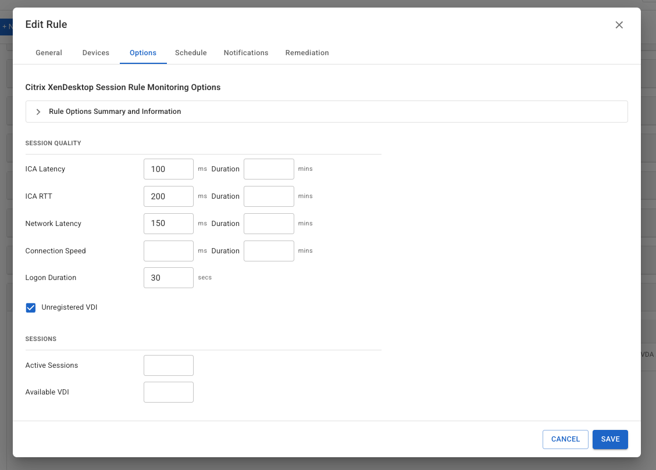Click the Network Latency Duration field

coord(269,224)
